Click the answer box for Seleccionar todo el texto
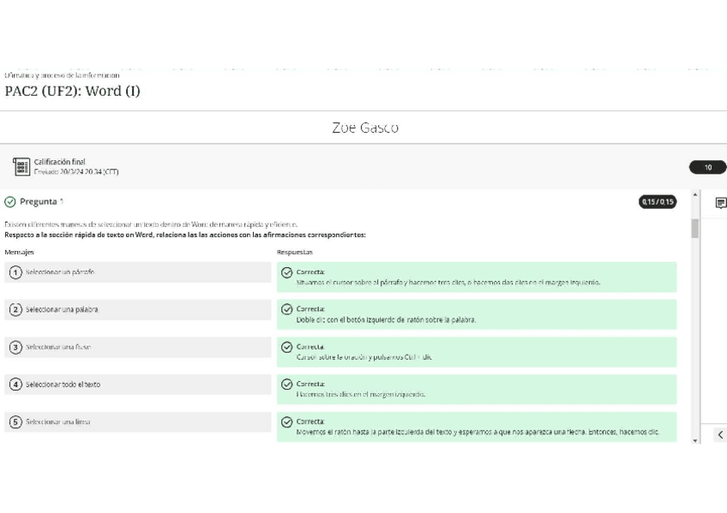 point(476,390)
